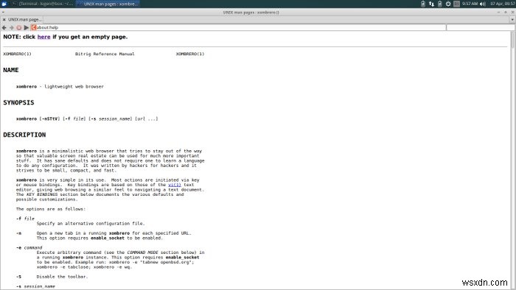Follow the 'here' link in the NOTE

tap(43, 37)
